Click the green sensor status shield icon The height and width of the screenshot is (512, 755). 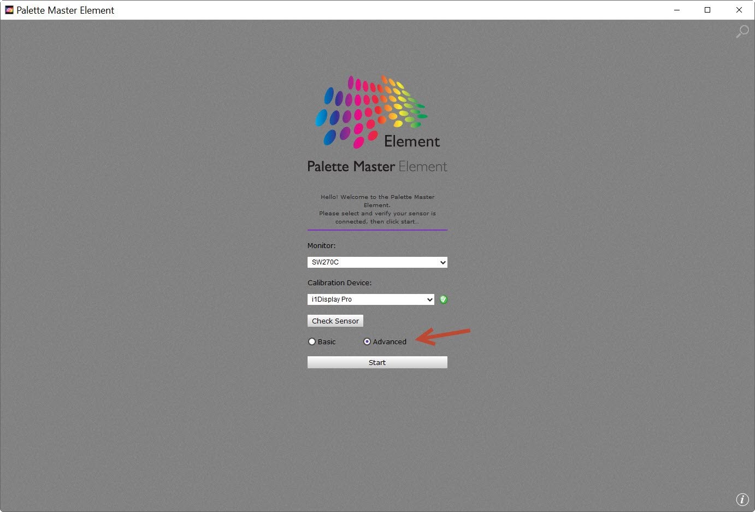click(x=444, y=299)
